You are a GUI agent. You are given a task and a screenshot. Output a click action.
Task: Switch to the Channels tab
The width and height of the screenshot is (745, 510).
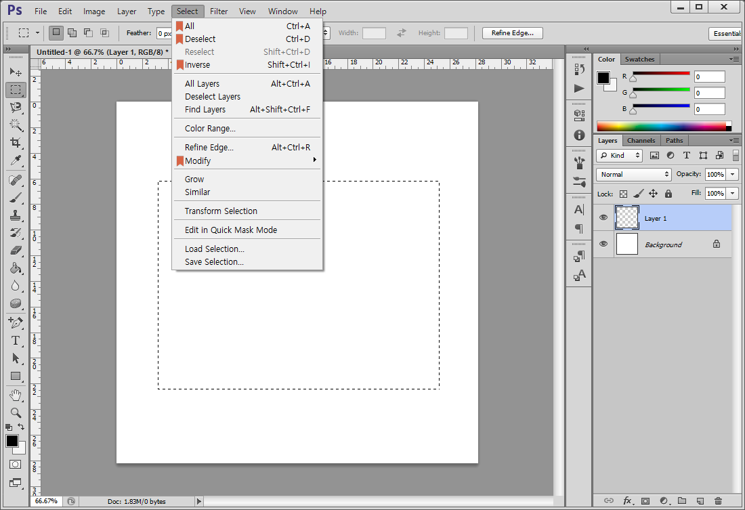[641, 141]
